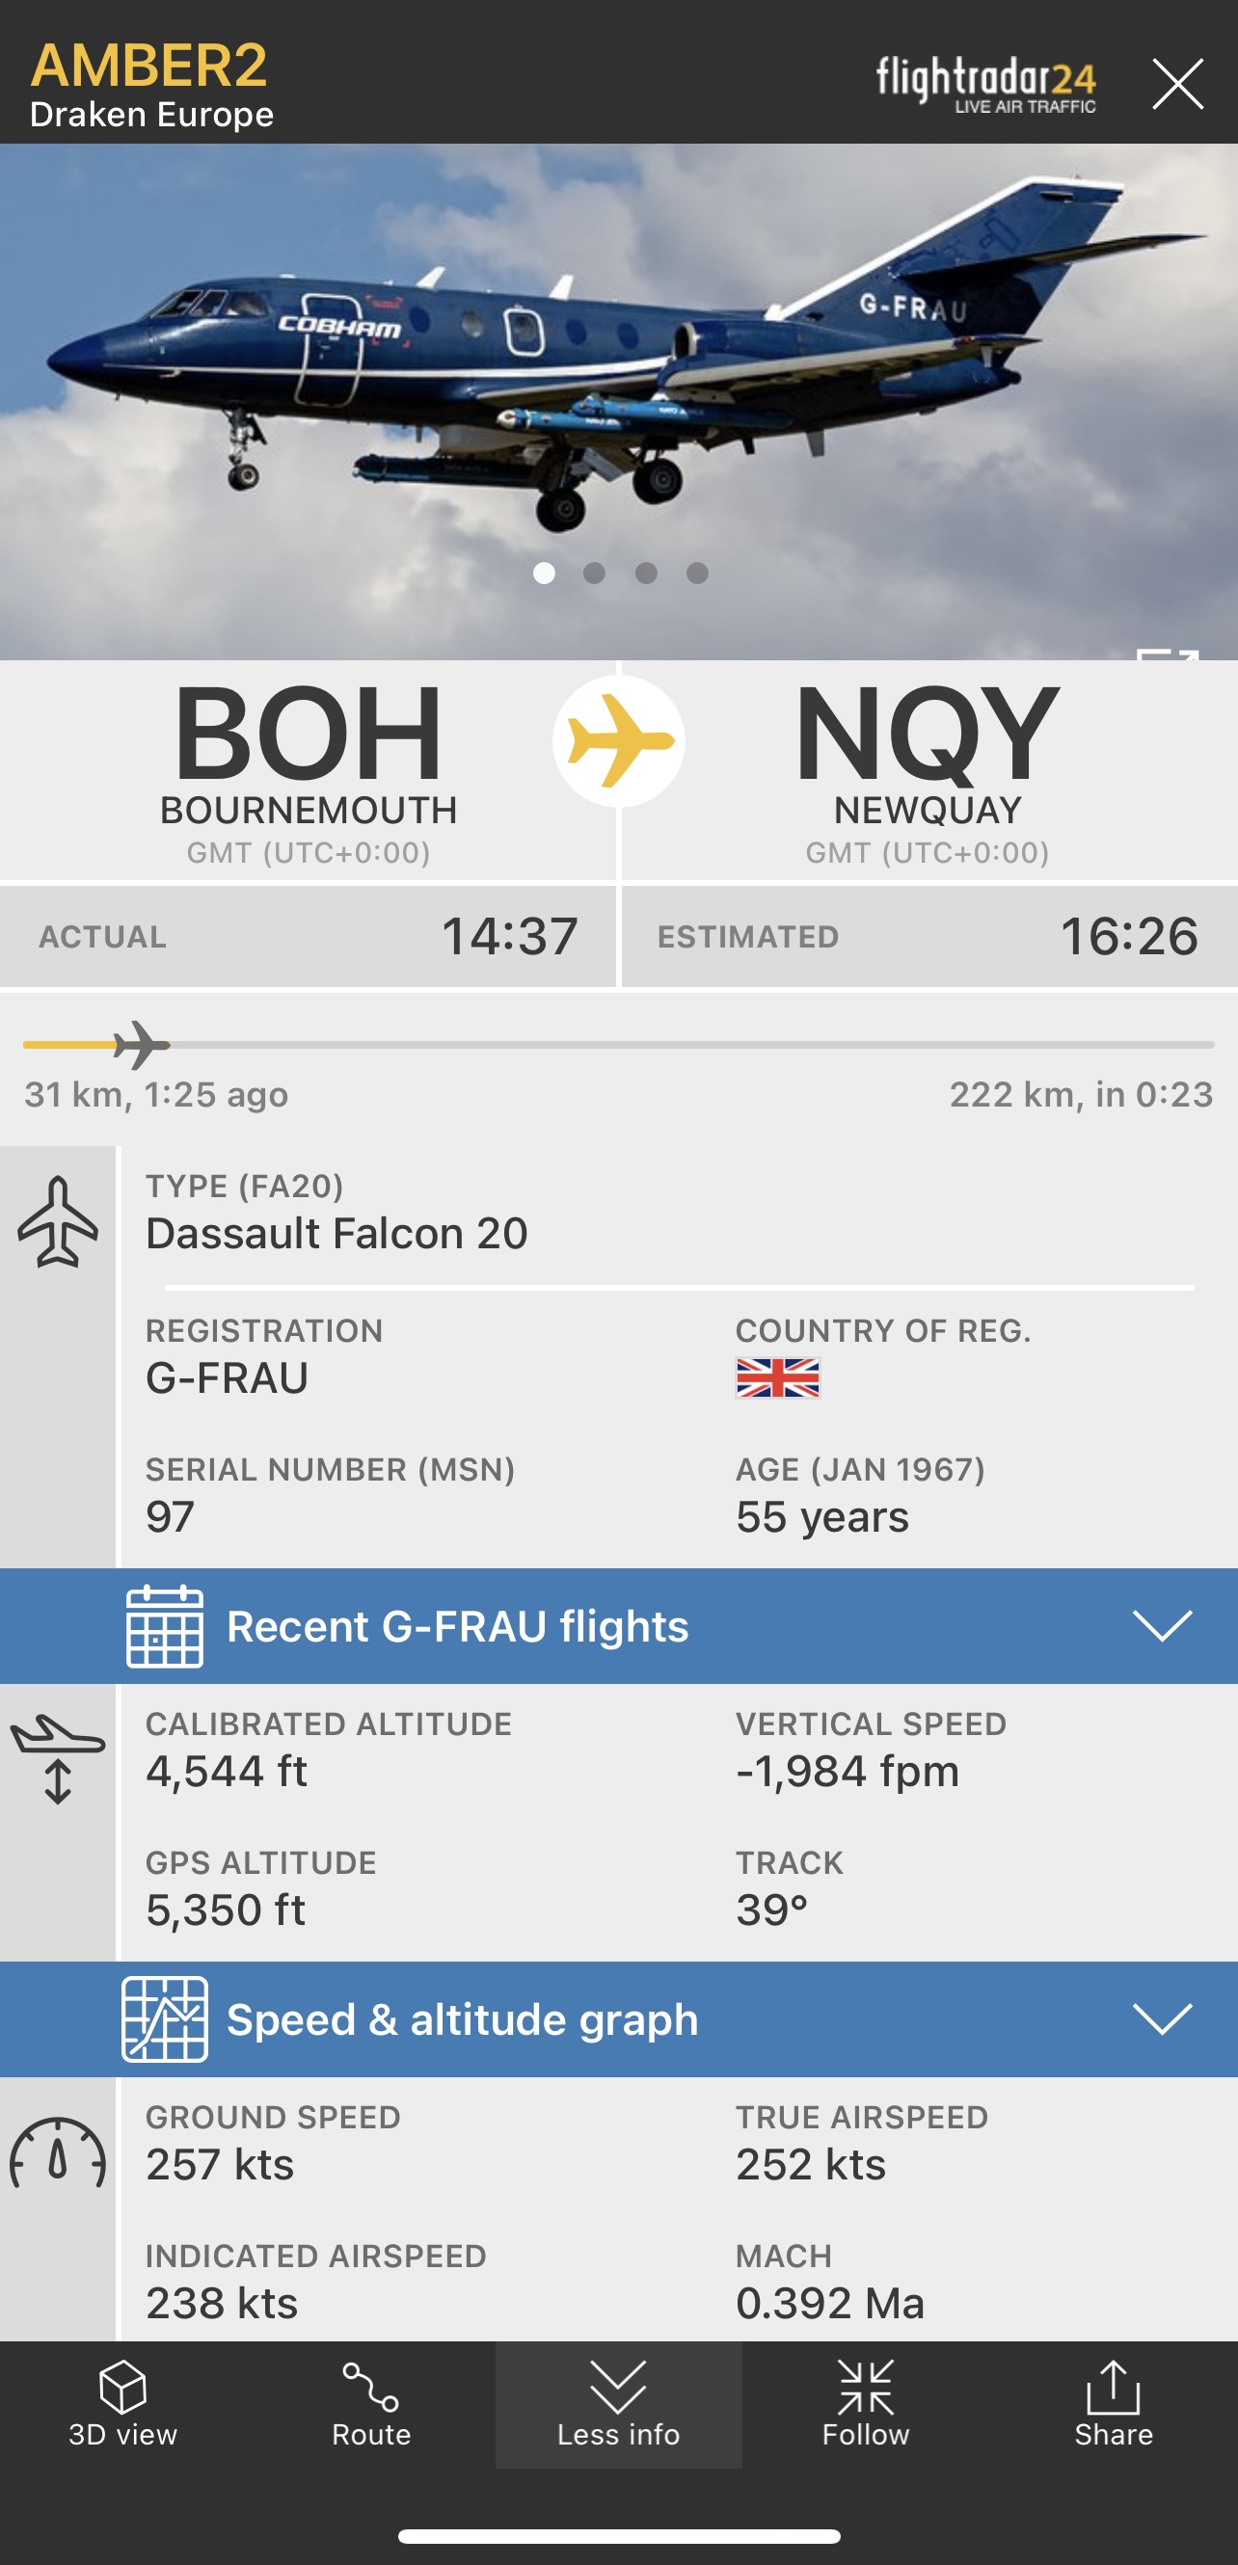1238x2565 pixels.
Task: Select the fourth photo page dot
Action: pyautogui.click(x=697, y=573)
